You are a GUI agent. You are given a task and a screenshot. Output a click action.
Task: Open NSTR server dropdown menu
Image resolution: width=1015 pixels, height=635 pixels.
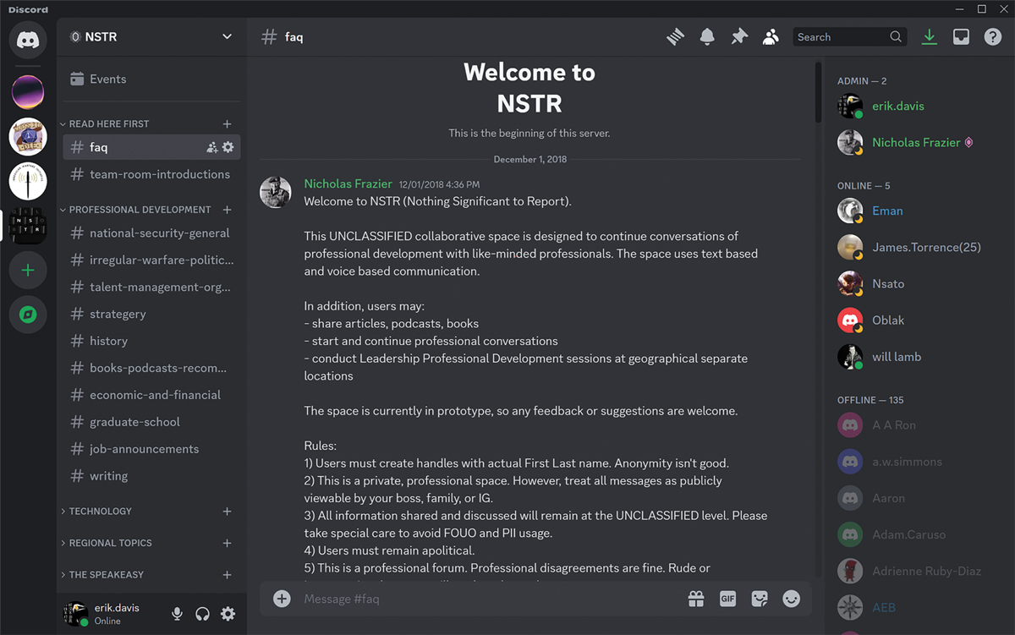pyautogui.click(x=227, y=37)
